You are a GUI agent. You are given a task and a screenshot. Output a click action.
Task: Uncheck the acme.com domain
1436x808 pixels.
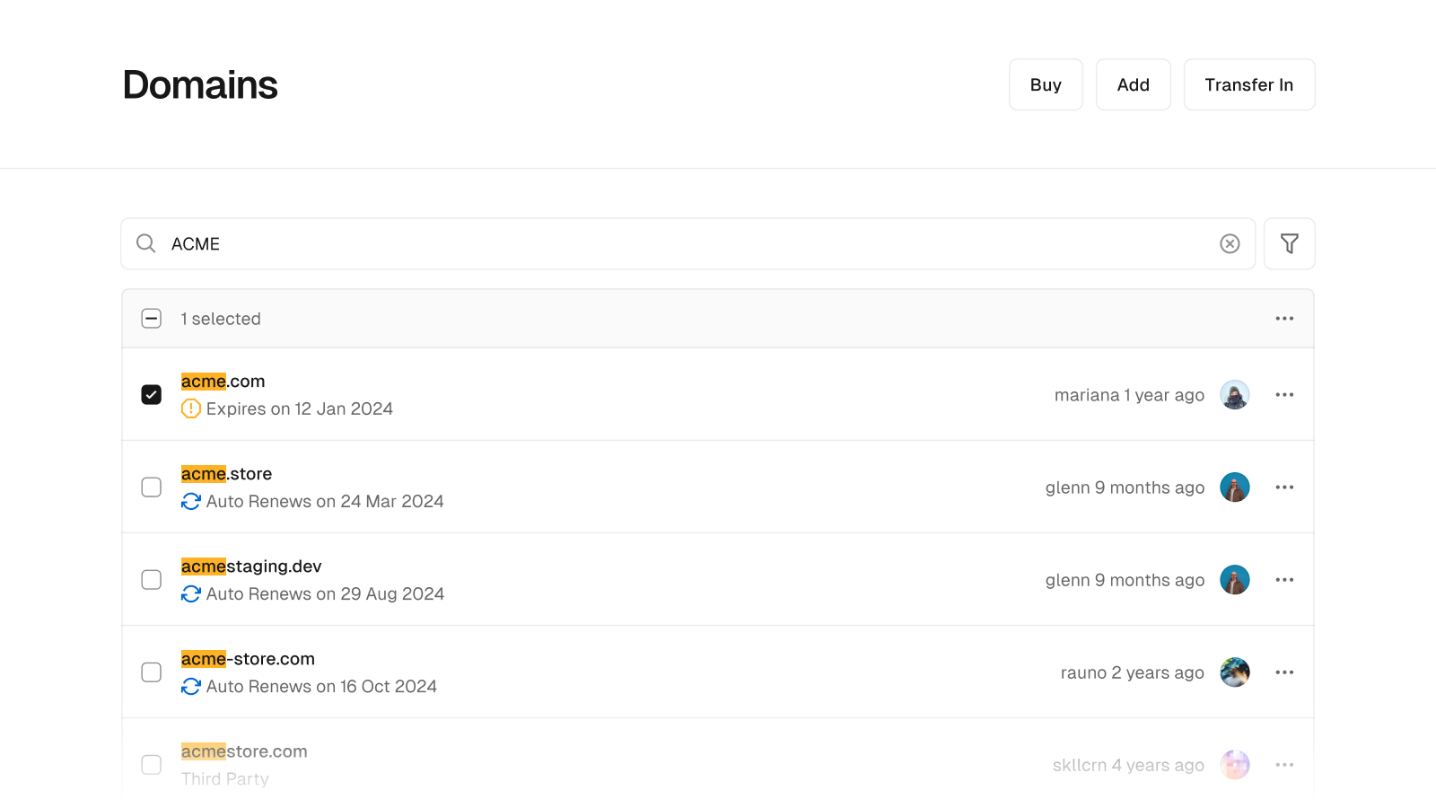point(151,394)
